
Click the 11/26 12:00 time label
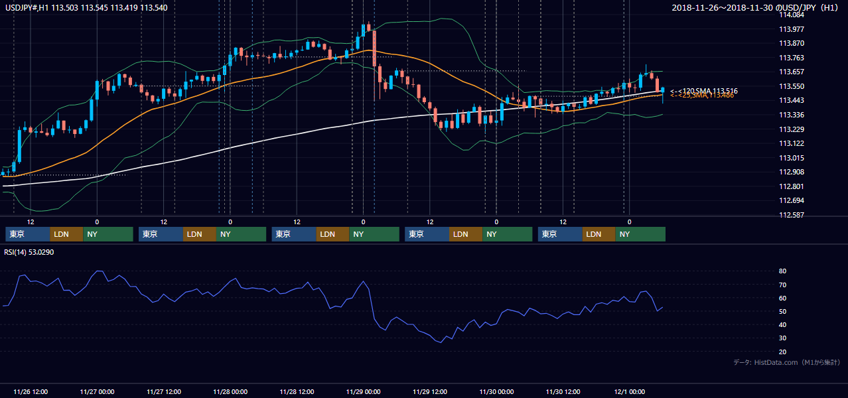pos(30,391)
